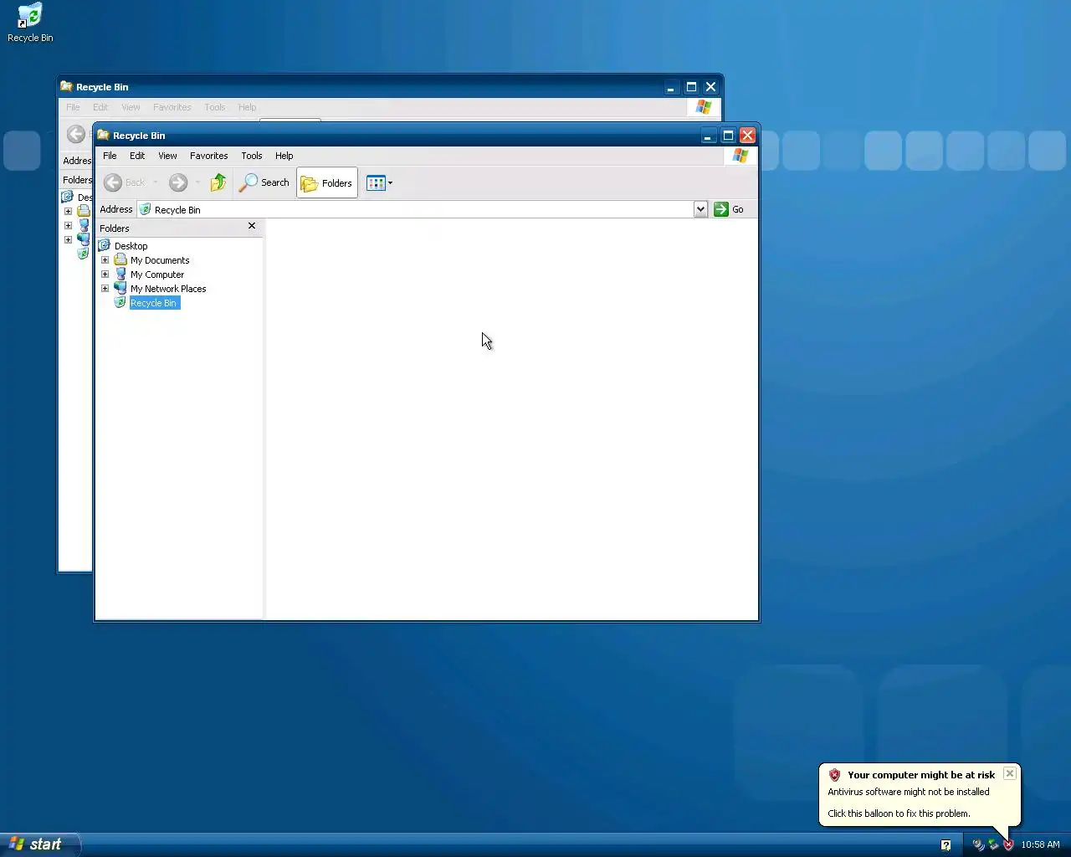The width and height of the screenshot is (1071, 857).
Task: Click the taskbar clock showing 10:58 AM
Action: coord(1040,844)
